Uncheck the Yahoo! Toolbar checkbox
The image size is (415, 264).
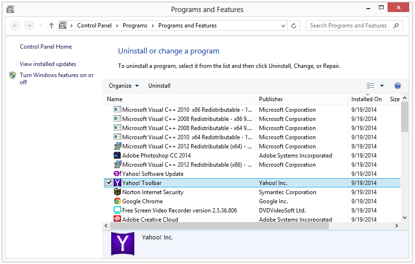coord(109,183)
